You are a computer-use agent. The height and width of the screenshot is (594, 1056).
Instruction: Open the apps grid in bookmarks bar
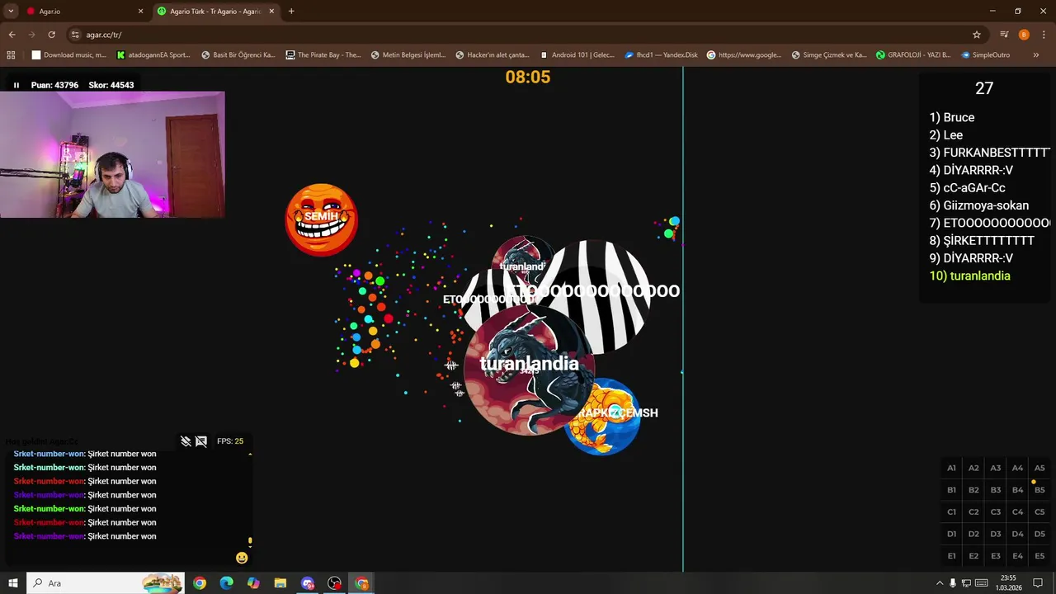click(x=11, y=55)
